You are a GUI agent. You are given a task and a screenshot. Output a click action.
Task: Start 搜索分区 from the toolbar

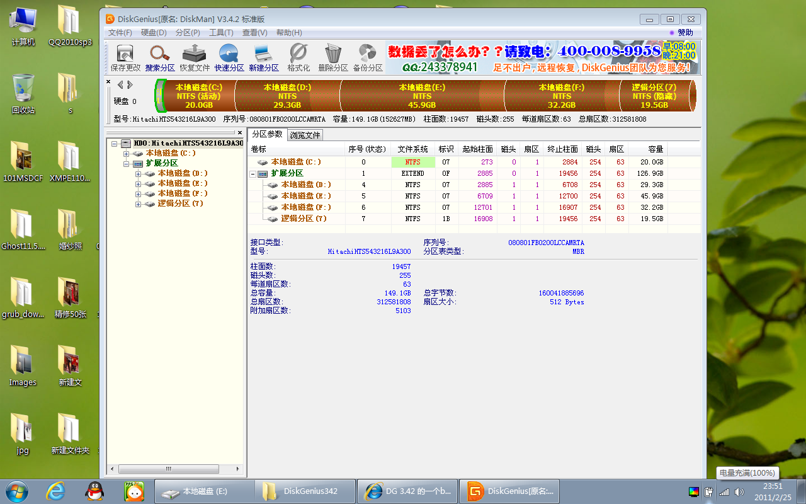[x=160, y=58]
